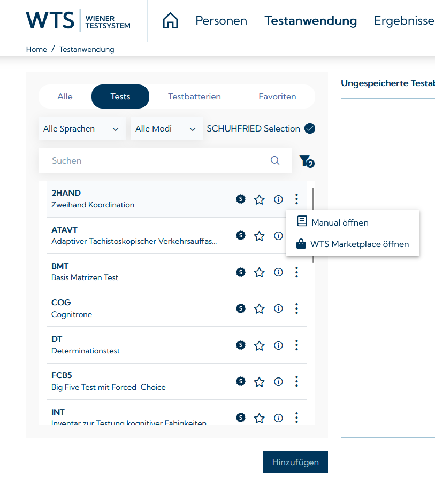This screenshot has height=486, width=435.
Task: Click the info icon for BMT test
Action: coord(278,272)
